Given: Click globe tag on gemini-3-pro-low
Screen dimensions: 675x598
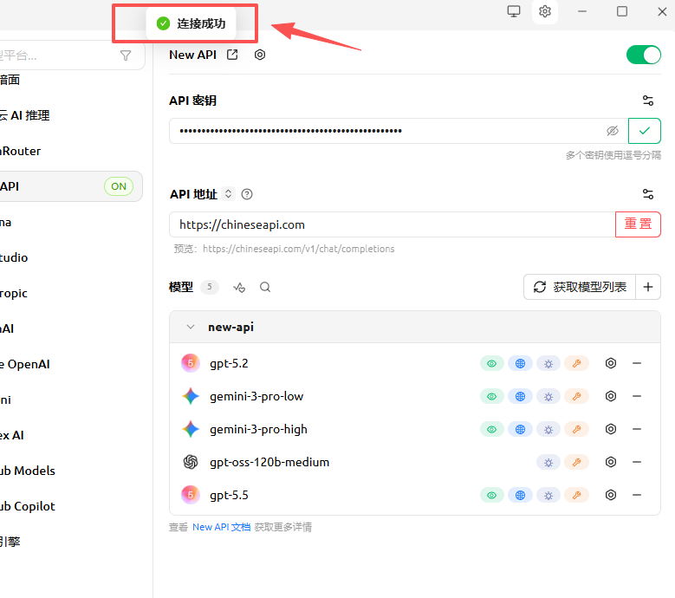Looking at the screenshot, I should tap(520, 397).
